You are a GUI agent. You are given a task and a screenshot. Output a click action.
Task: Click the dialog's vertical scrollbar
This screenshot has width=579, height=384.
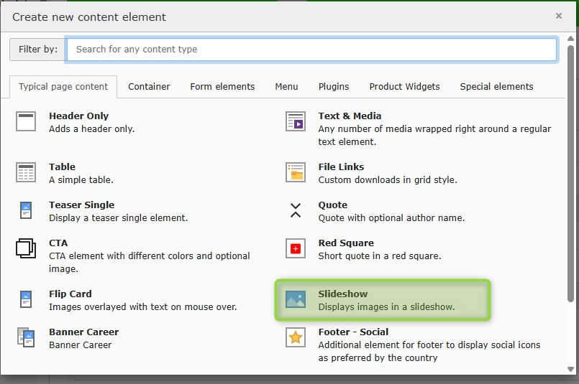pos(571,179)
